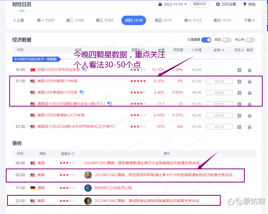Click the US flag in the 09:00 event

[33, 175]
